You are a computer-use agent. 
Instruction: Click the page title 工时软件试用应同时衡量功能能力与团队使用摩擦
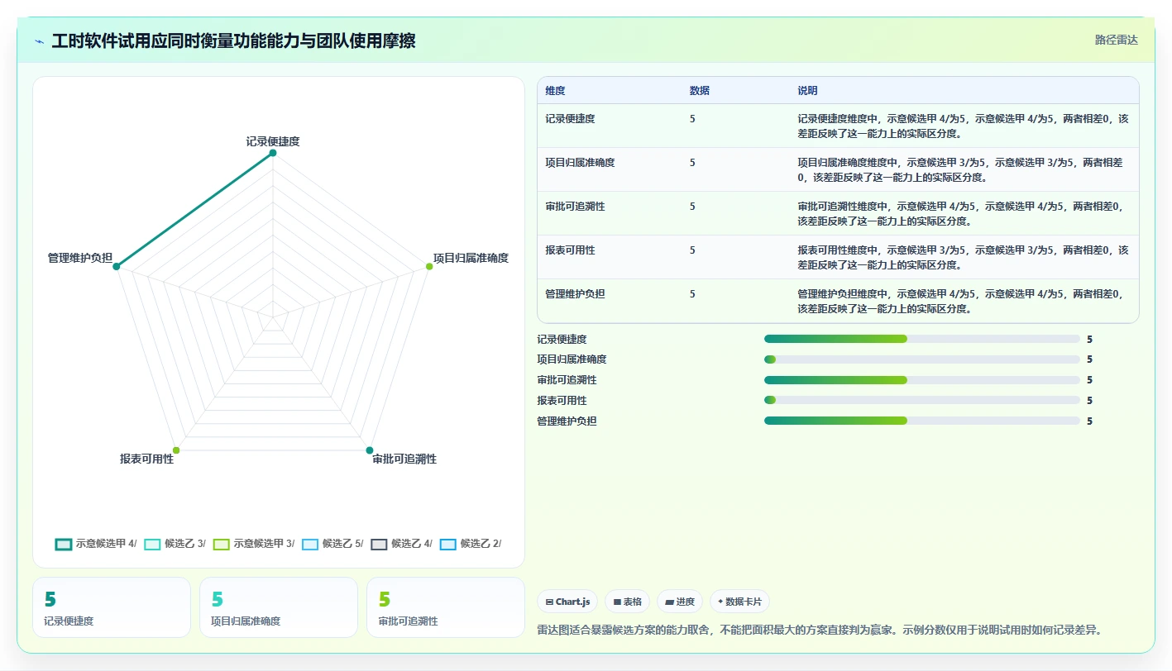[233, 41]
